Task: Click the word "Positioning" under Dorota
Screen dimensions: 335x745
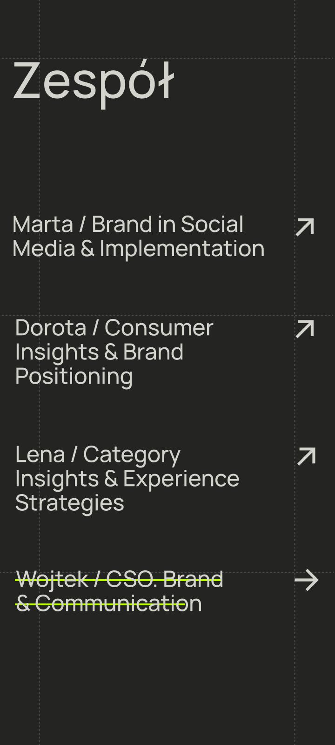Action: click(x=74, y=376)
